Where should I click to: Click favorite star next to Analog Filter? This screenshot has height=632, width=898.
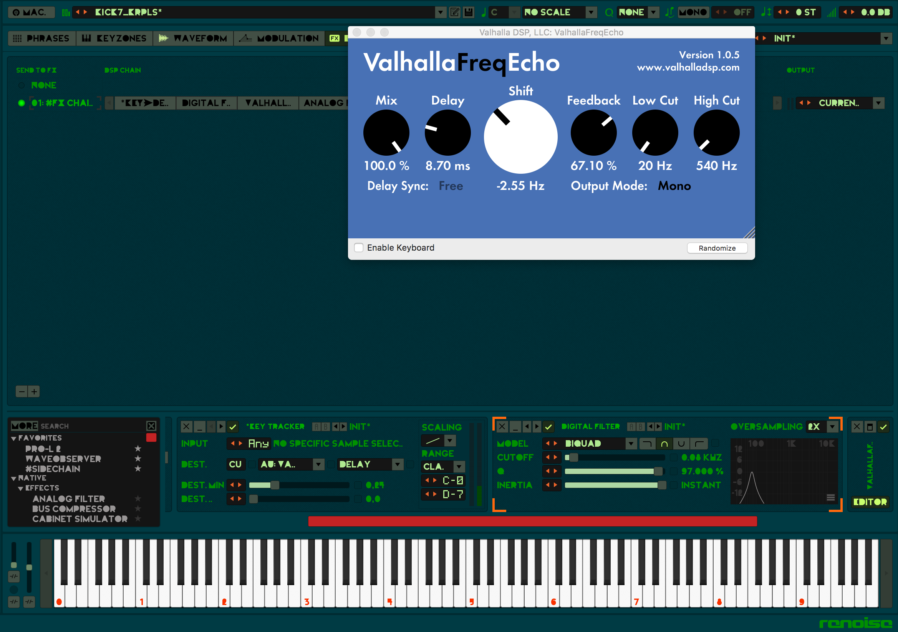coord(138,499)
